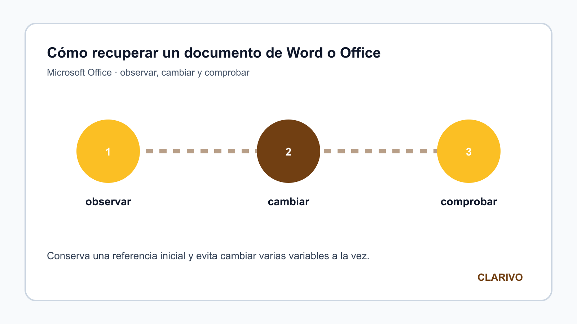Click the subtitle starting with 'Microsoft Office'
This screenshot has width=577, height=324.
[x=148, y=73]
